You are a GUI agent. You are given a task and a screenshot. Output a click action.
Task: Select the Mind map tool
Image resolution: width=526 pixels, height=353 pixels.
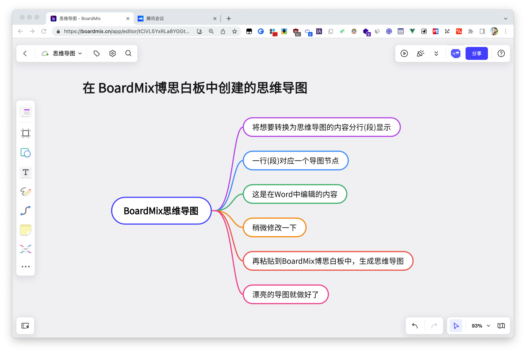pyautogui.click(x=26, y=249)
